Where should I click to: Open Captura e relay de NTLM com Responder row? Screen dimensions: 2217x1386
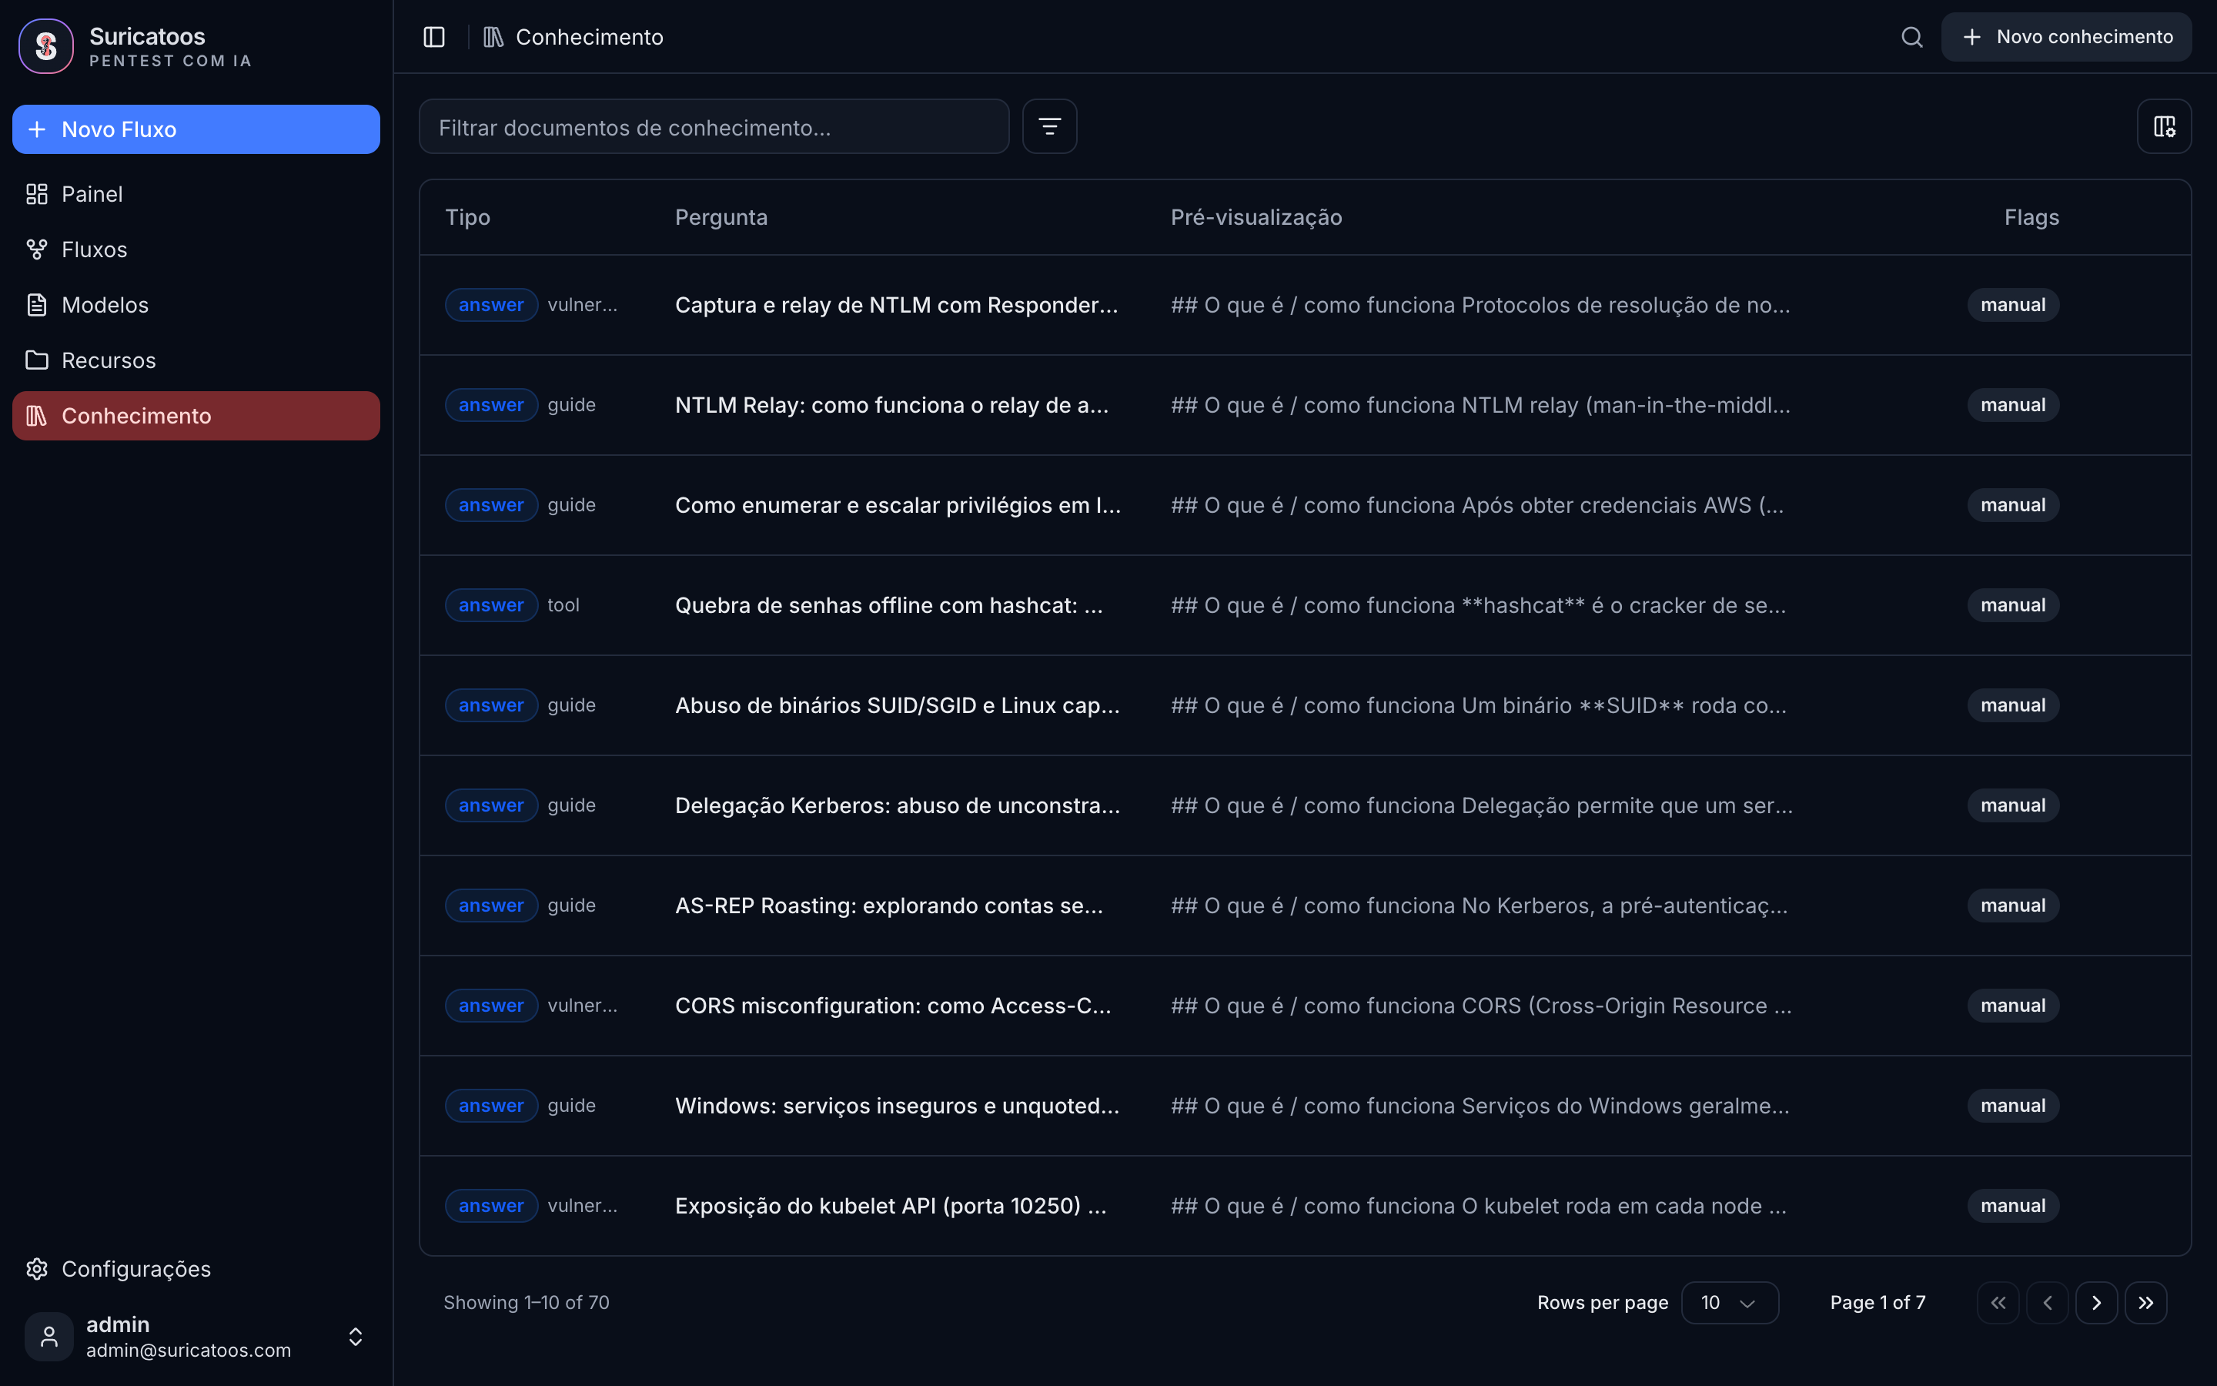[x=1305, y=305]
